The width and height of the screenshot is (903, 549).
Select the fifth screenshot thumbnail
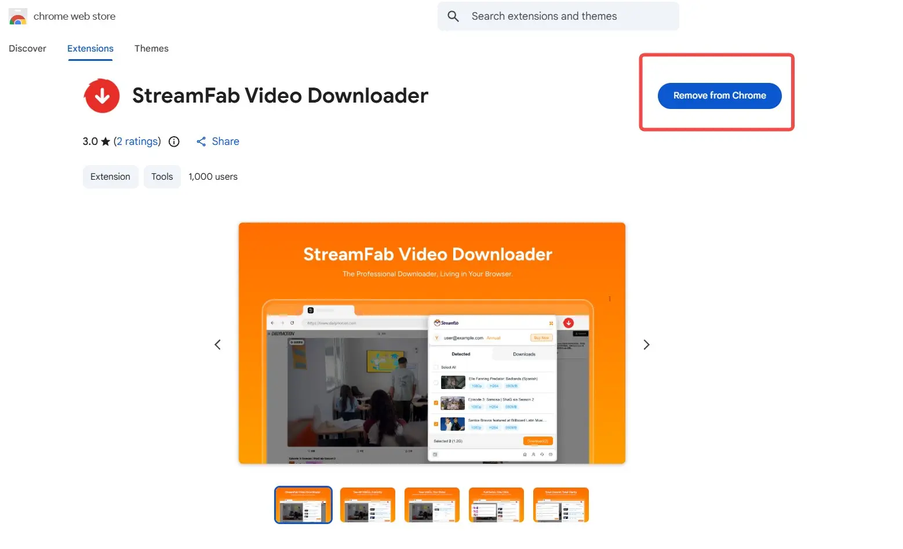pyautogui.click(x=560, y=505)
